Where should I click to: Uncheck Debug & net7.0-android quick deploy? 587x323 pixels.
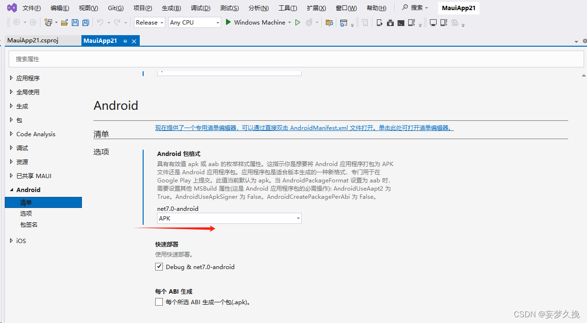point(159,266)
